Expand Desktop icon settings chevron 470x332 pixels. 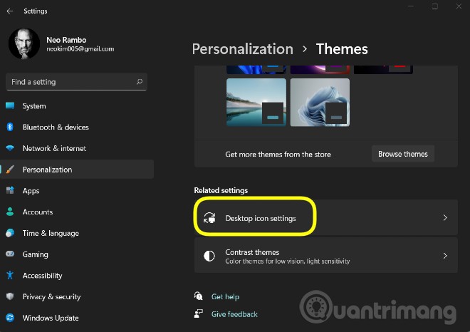[445, 217]
